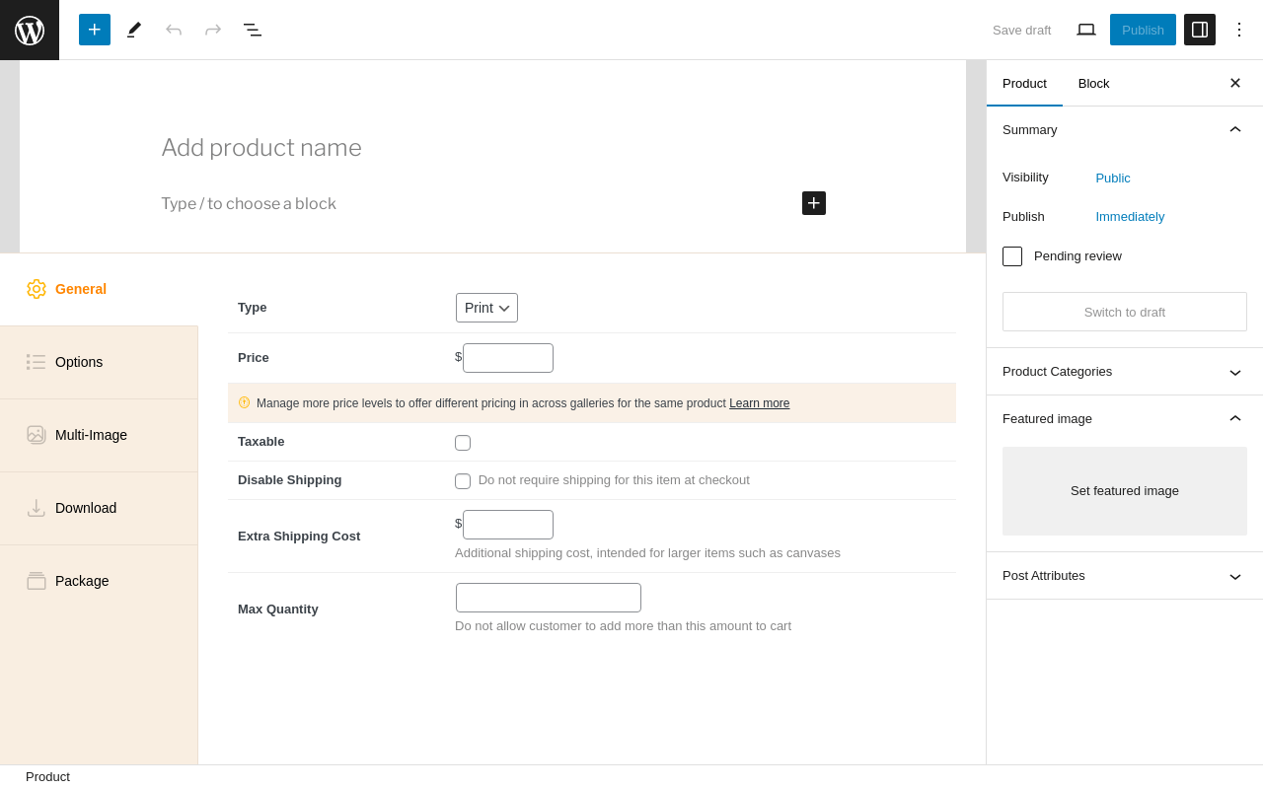The image size is (1263, 789).
Task: Click the inline add block button
Action: coord(814,203)
